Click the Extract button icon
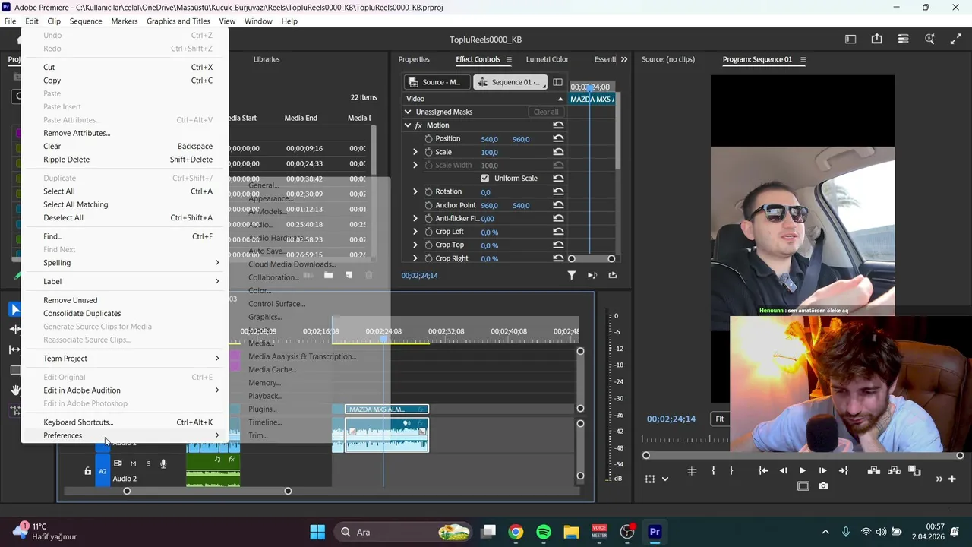 894,471
